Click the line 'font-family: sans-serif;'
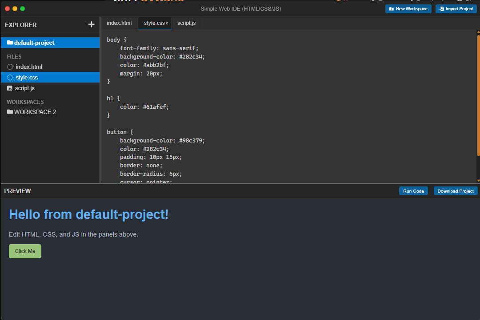The width and height of the screenshot is (480, 320). click(159, 48)
